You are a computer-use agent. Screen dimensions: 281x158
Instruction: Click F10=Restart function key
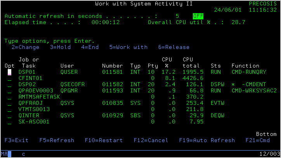[x=104, y=140]
